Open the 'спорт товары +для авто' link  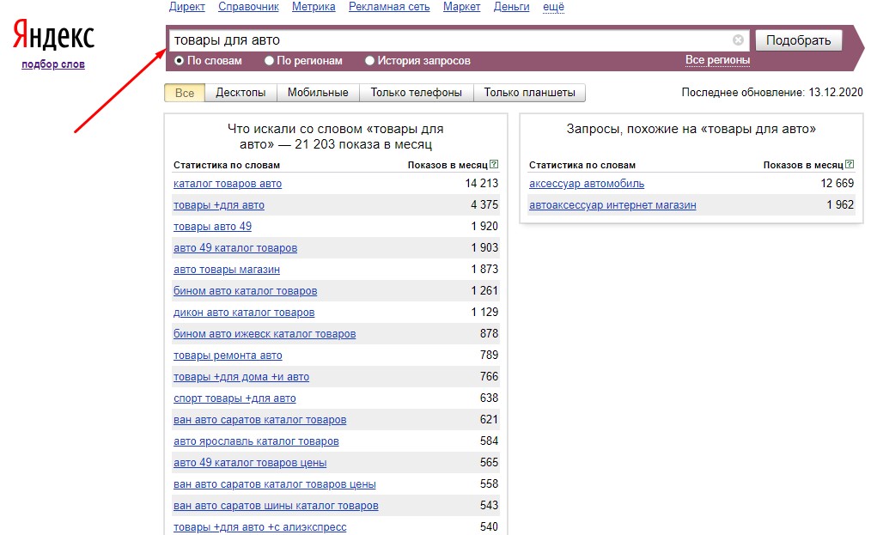(x=234, y=398)
